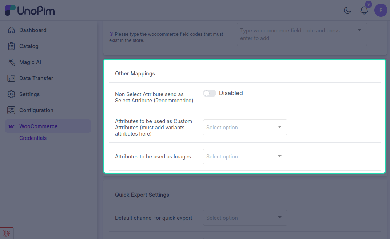
Task: Click the Settings gear icon
Action: point(11,94)
